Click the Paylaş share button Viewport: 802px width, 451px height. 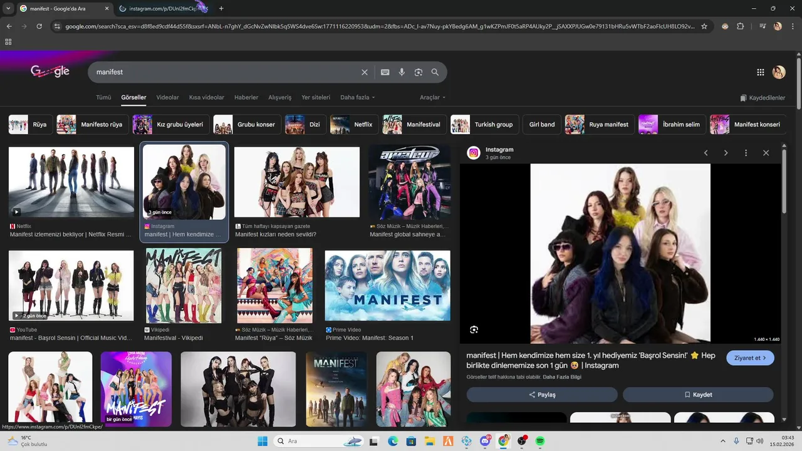pos(542,395)
